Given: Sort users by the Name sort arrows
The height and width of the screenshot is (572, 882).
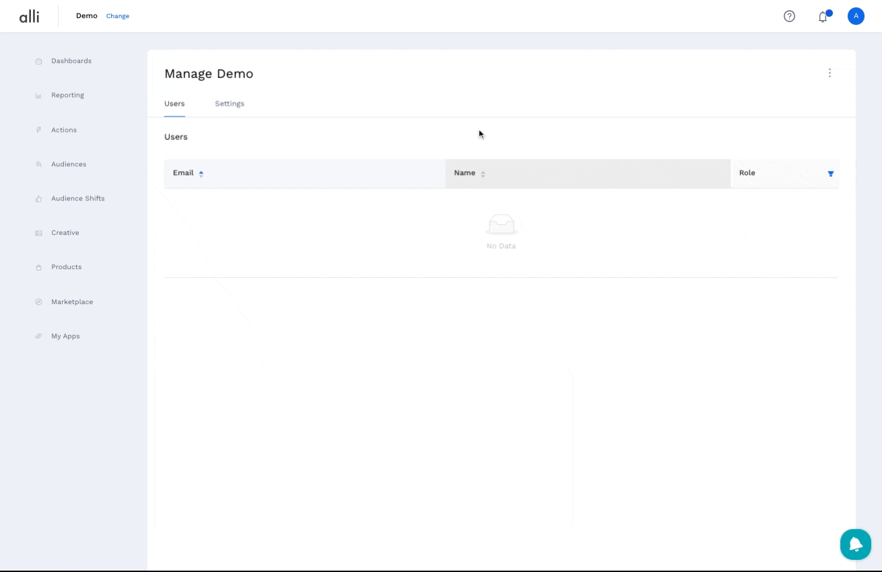Looking at the screenshot, I should (x=483, y=174).
